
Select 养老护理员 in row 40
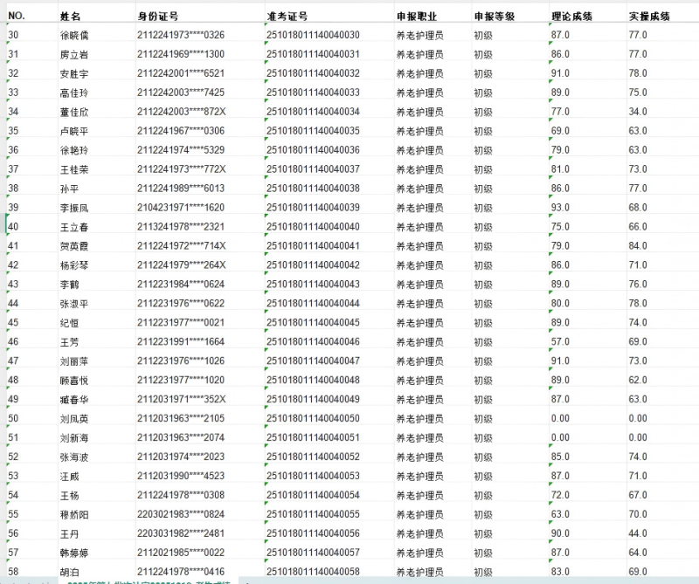click(x=419, y=227)
